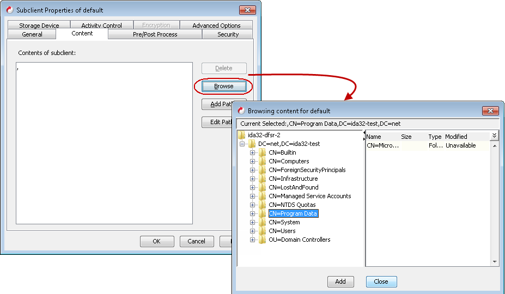
Task: Expand the CN=LostAndFound tree node
Action: tap(252, 188)
